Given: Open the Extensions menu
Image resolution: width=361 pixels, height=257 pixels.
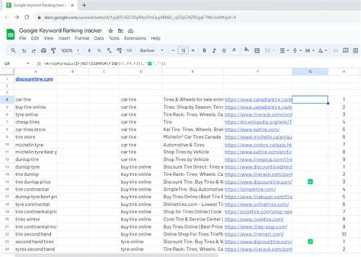Looking at the screenshot, I should 135,38.
